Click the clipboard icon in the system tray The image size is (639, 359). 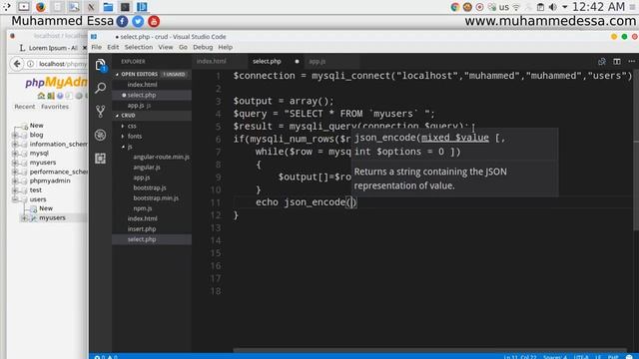click(540, 7)
